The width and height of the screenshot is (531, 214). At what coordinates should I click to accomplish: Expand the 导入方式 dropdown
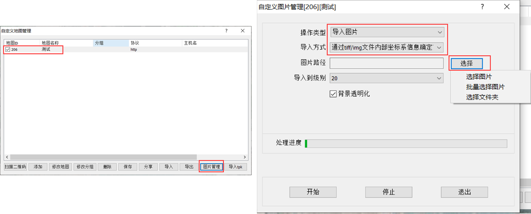click(387, 48)
